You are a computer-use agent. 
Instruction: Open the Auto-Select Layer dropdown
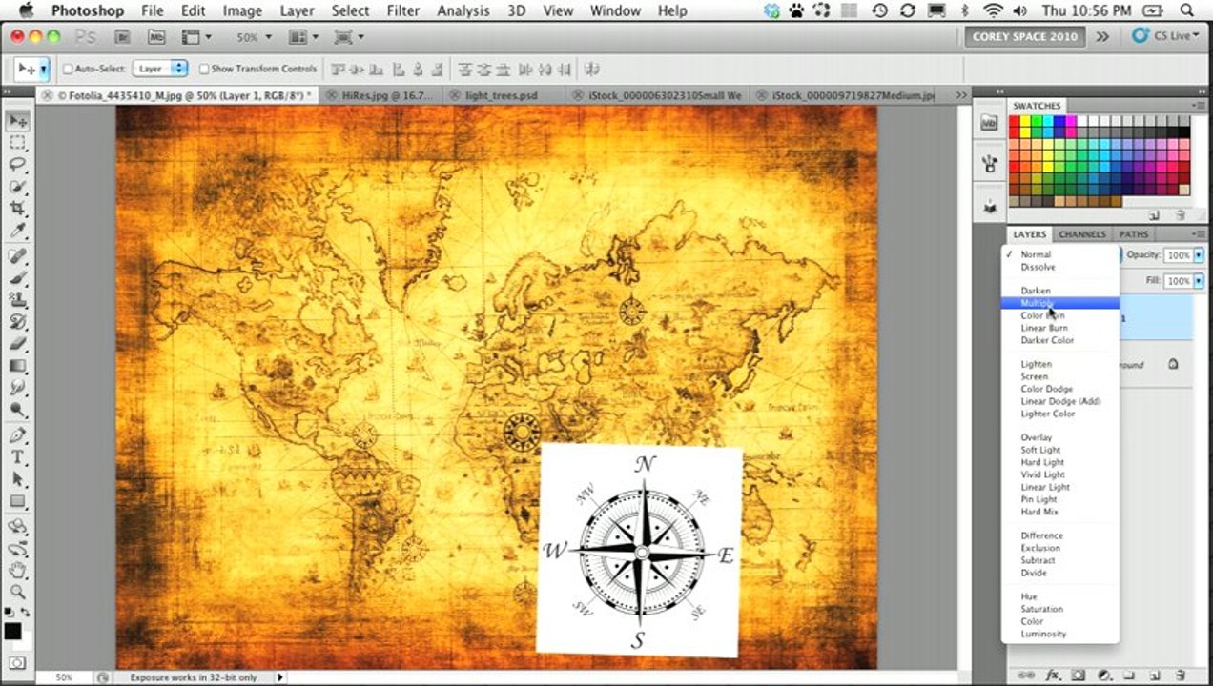click(x=160, y=69)
